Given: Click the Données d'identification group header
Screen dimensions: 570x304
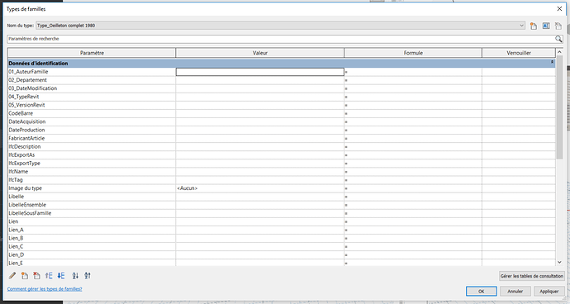Looking at the screenshot, I should tap(282, 64).
